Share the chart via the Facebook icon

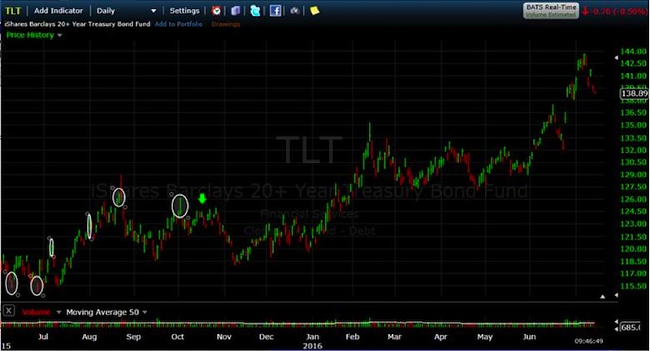click(x=275, y=11)
